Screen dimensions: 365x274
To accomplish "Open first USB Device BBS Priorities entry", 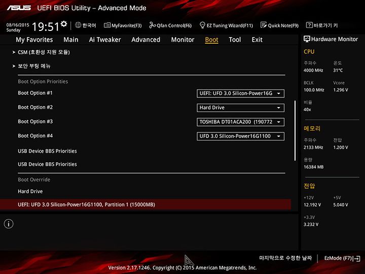I will (47, 151).
